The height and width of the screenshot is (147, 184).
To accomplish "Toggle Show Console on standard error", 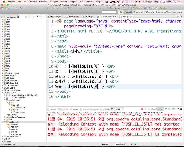I will pos(162,109).
